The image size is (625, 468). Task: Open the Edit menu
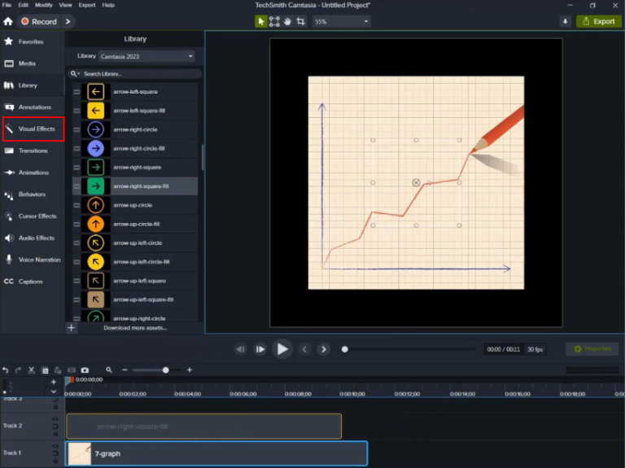tap(23, 5)
